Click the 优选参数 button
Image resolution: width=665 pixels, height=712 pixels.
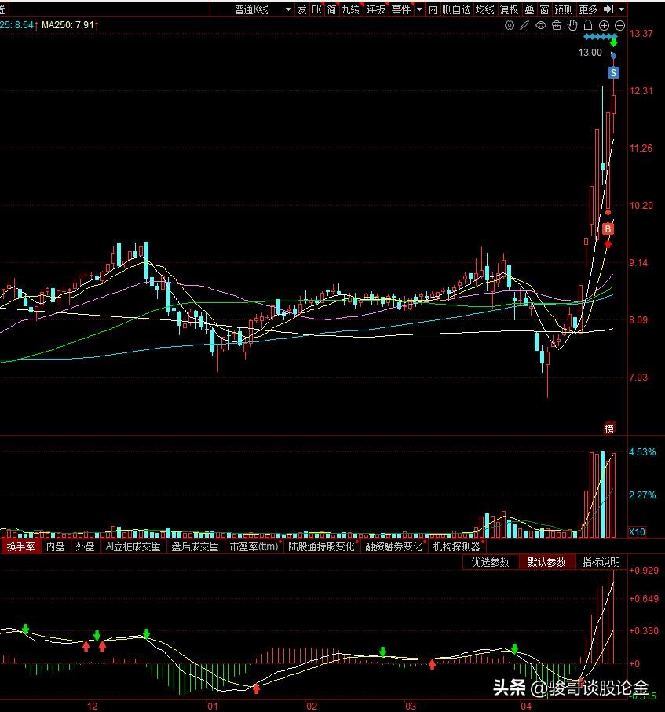tap(490, 562)
